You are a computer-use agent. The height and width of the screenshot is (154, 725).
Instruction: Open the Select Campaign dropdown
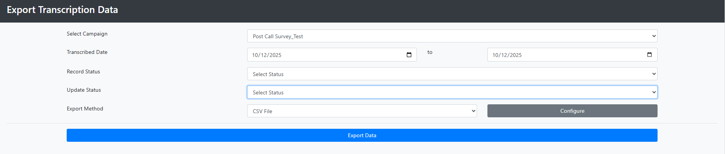452,36
